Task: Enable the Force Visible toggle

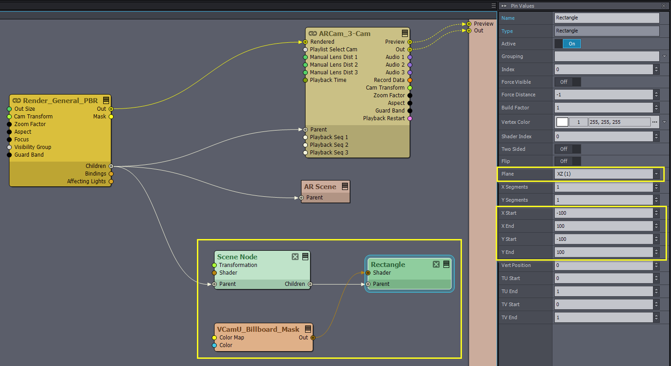Action: (567, 82)
